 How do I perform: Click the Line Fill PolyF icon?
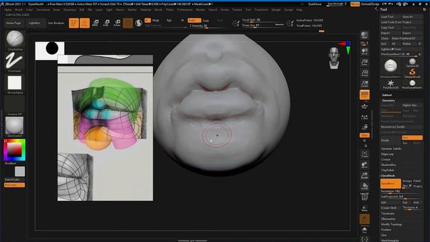coord(364,197)
